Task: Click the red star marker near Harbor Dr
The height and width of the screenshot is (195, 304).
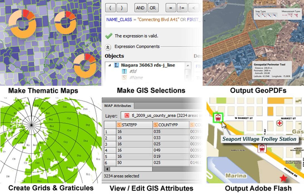Action: click(x=283, y=178)
